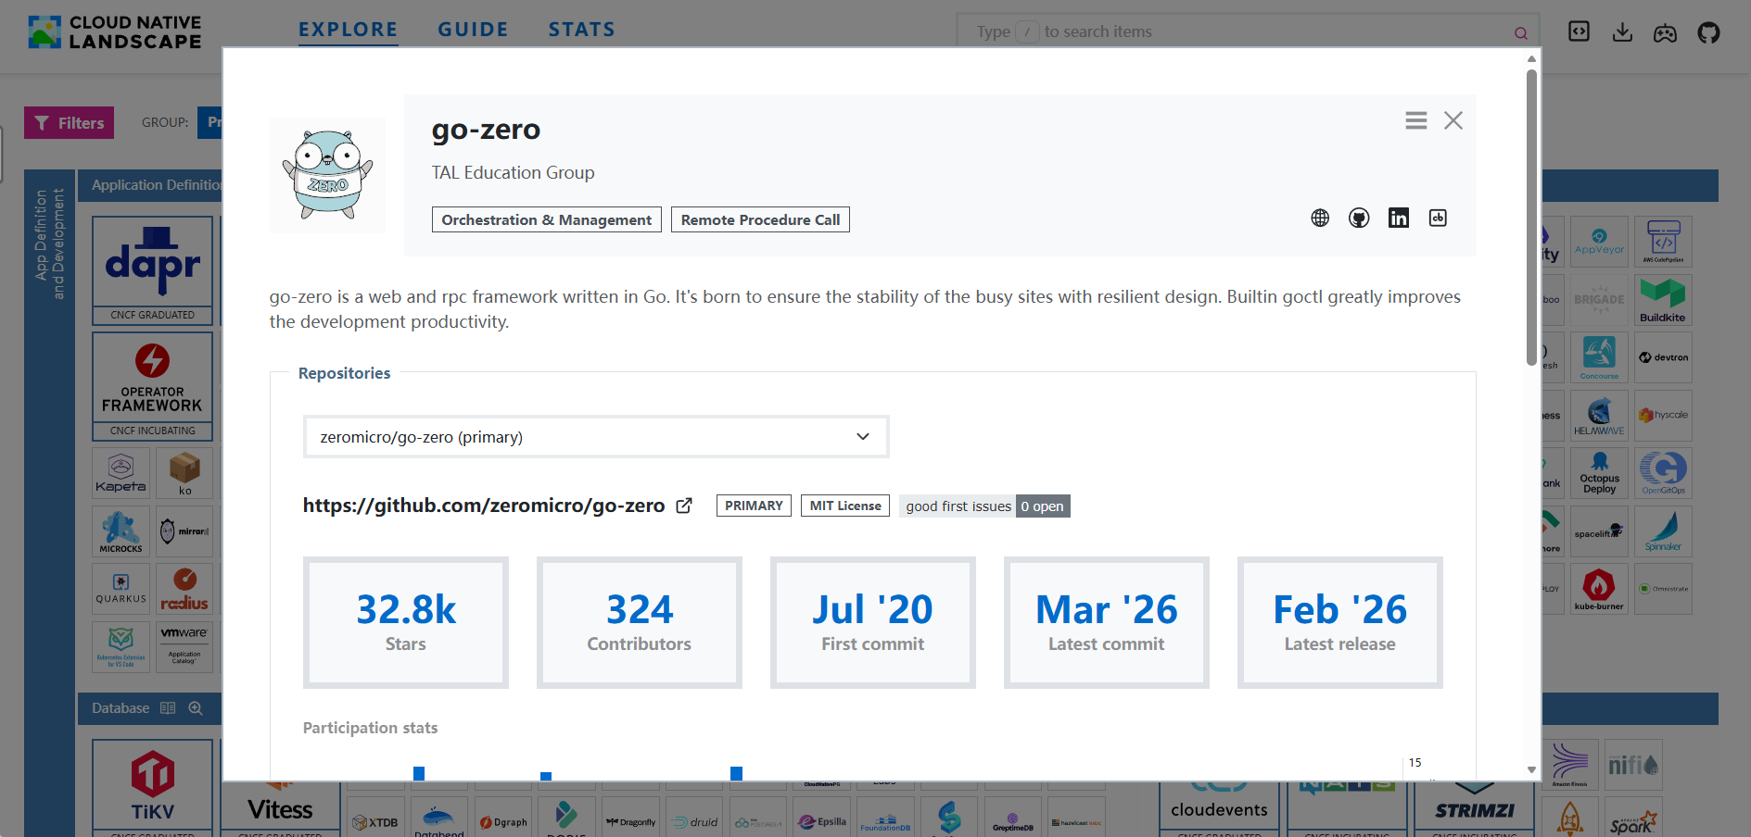Image resolution: width=1751 pixels, height=837 pixels.
Task: Open the Radius project icon
Action: tap(184, 589)
